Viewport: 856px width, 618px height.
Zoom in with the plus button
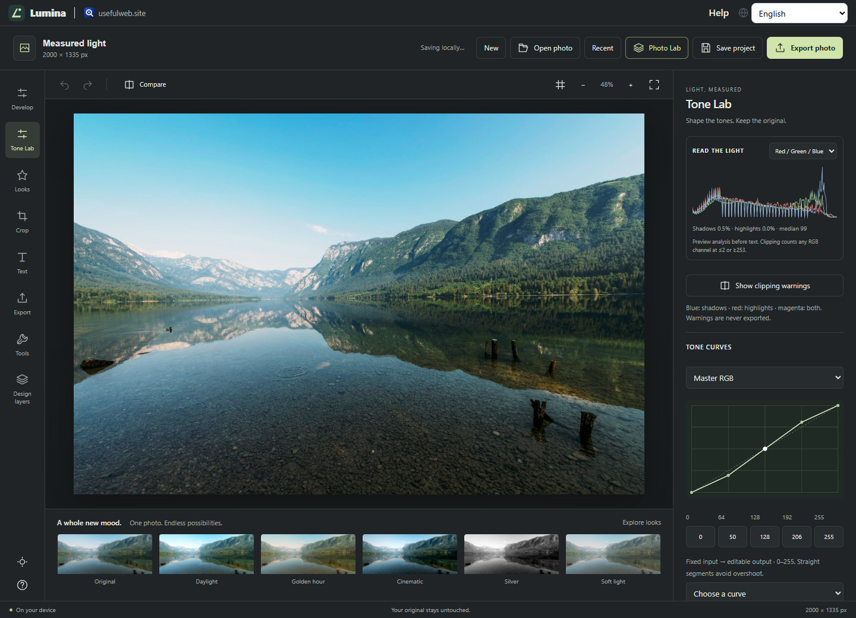[631, 85]
